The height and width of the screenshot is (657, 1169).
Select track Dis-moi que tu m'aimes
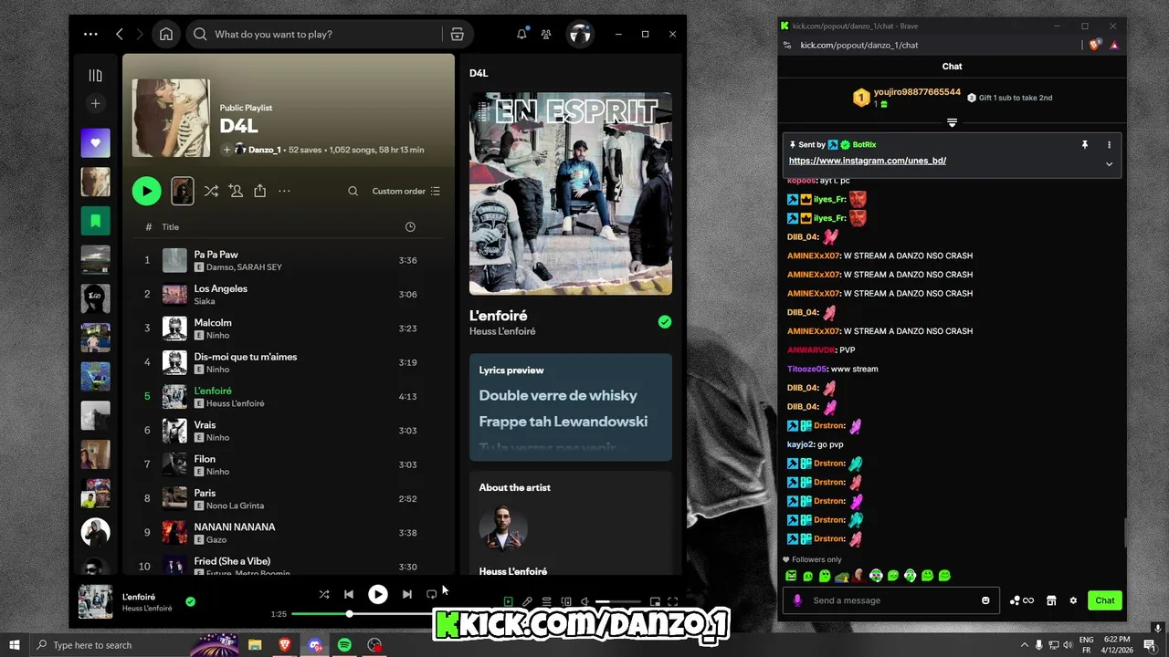tap(289, 362)
